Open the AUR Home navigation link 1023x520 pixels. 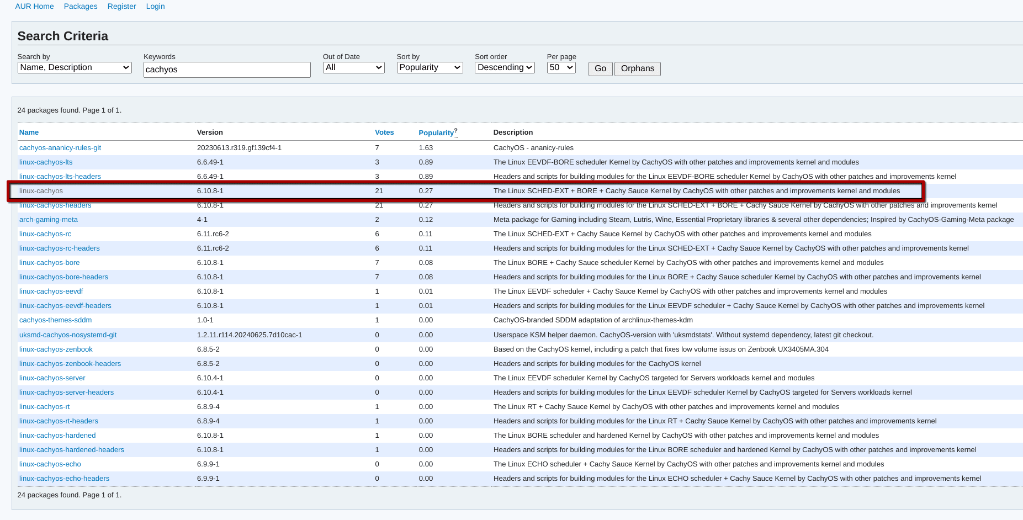coord(34,6)
